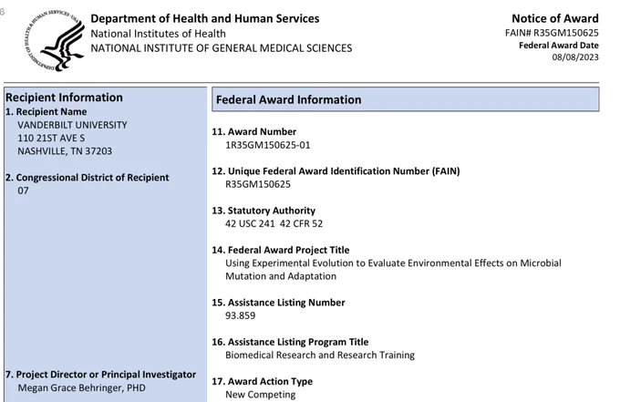
Task: Click the 'Recipient Information' heading
Action: [x=64, y=98]
